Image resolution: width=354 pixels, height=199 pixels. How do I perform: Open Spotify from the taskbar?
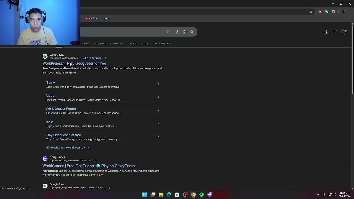[x=201, y=195]
